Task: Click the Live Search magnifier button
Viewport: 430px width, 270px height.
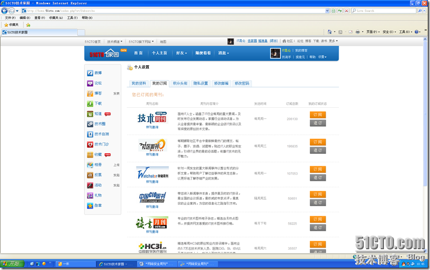Action: tap(420, 11)
